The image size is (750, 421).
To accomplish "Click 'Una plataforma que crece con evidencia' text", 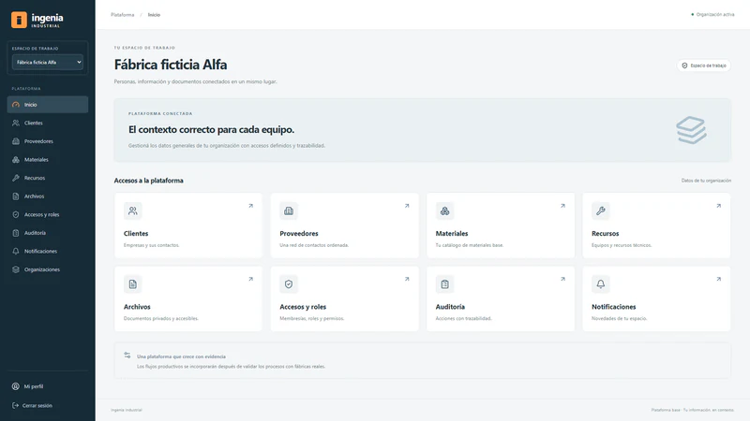I will [x=181, y=356].
